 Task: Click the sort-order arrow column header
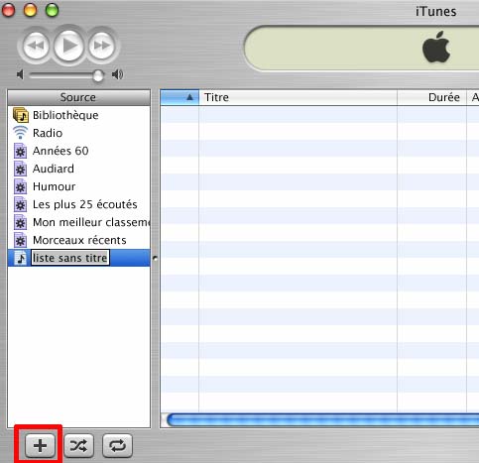coord(180,97)
